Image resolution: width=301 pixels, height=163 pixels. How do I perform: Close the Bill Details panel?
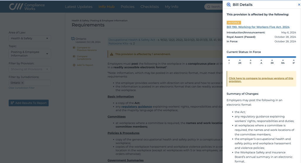299,5
